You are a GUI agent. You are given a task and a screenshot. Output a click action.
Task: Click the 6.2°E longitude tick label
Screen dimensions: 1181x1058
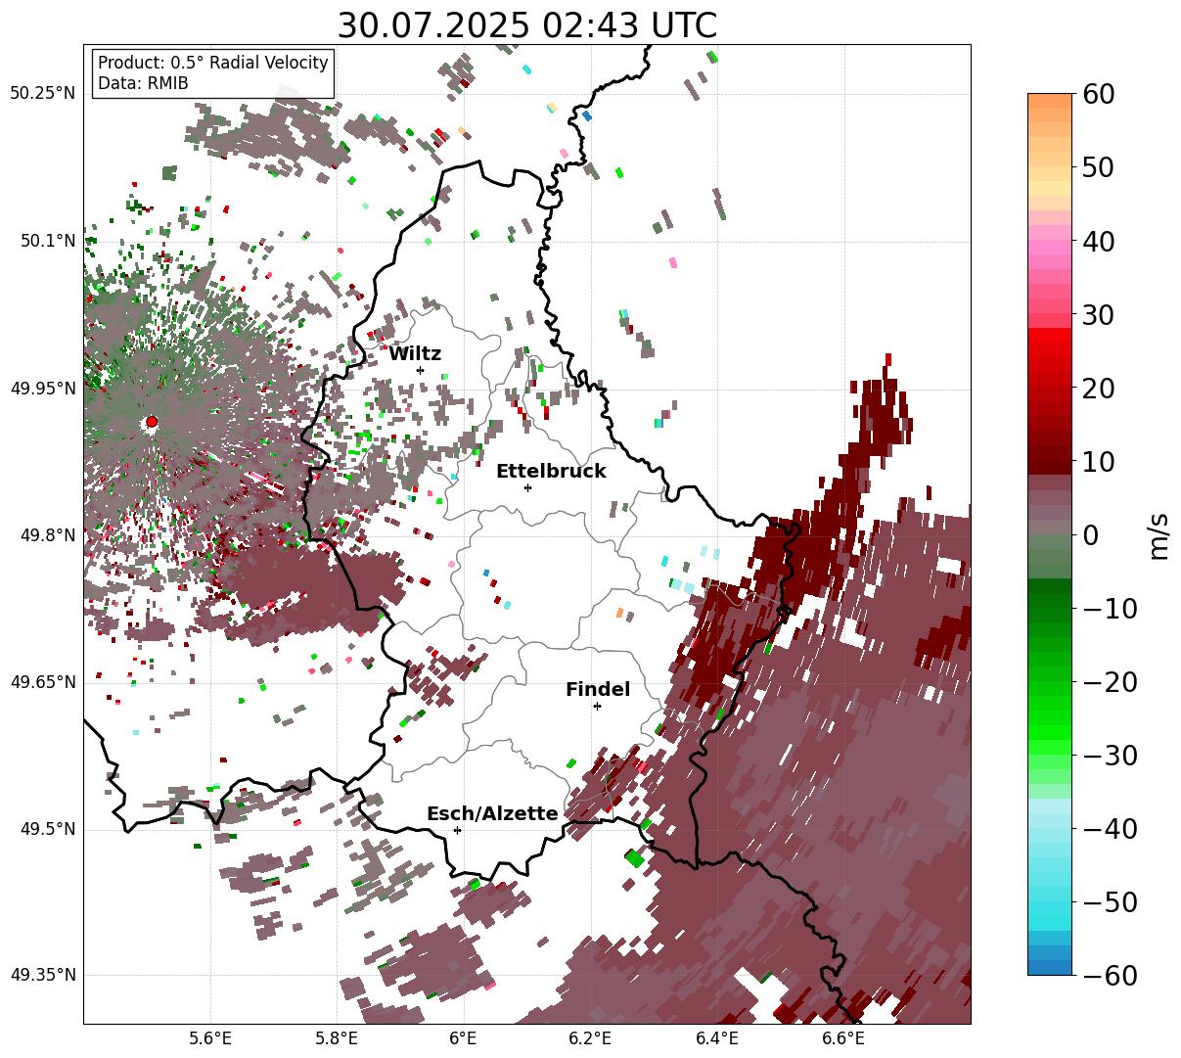click(x=591, y=1039)
